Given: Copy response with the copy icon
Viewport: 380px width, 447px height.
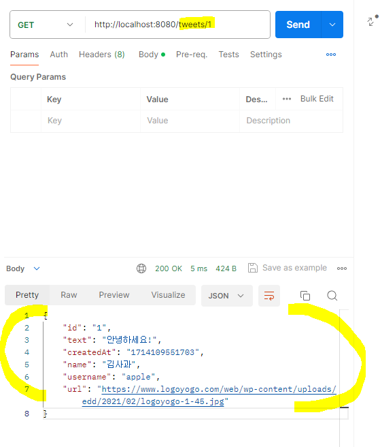Looking at the screenshot, I should coord(305,296).
